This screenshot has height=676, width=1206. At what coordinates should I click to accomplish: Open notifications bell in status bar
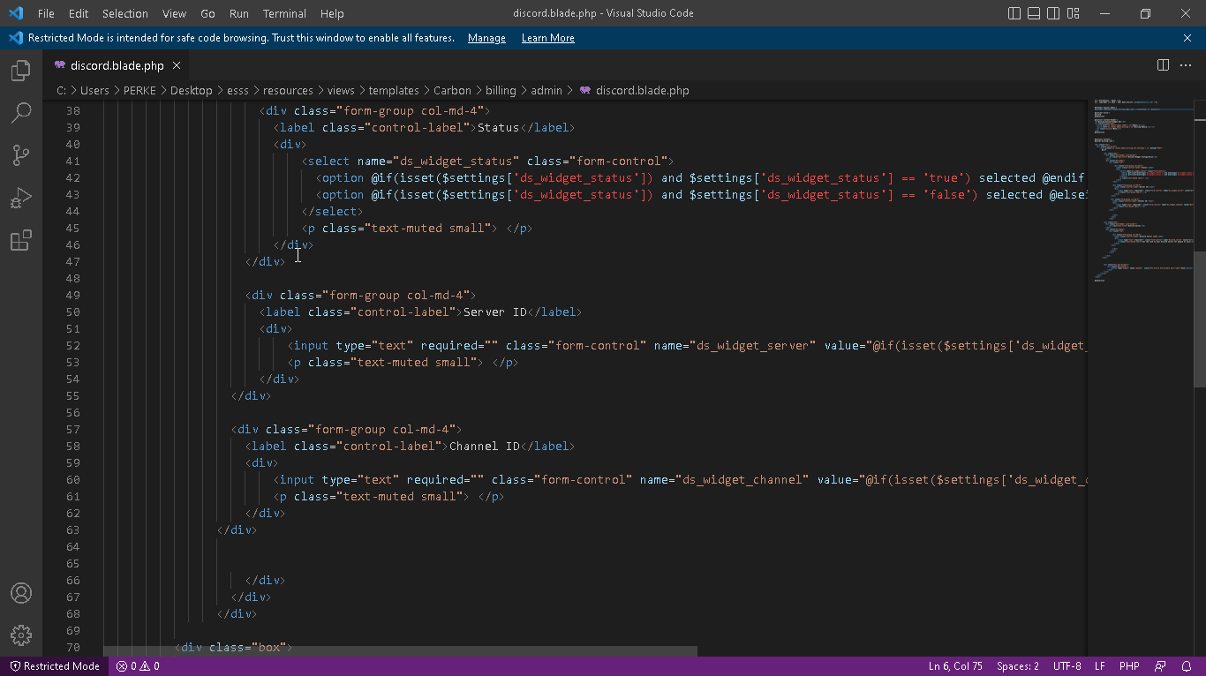pos(1186,666)
